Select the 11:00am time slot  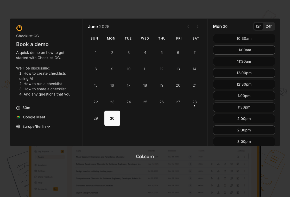(244, 50)
